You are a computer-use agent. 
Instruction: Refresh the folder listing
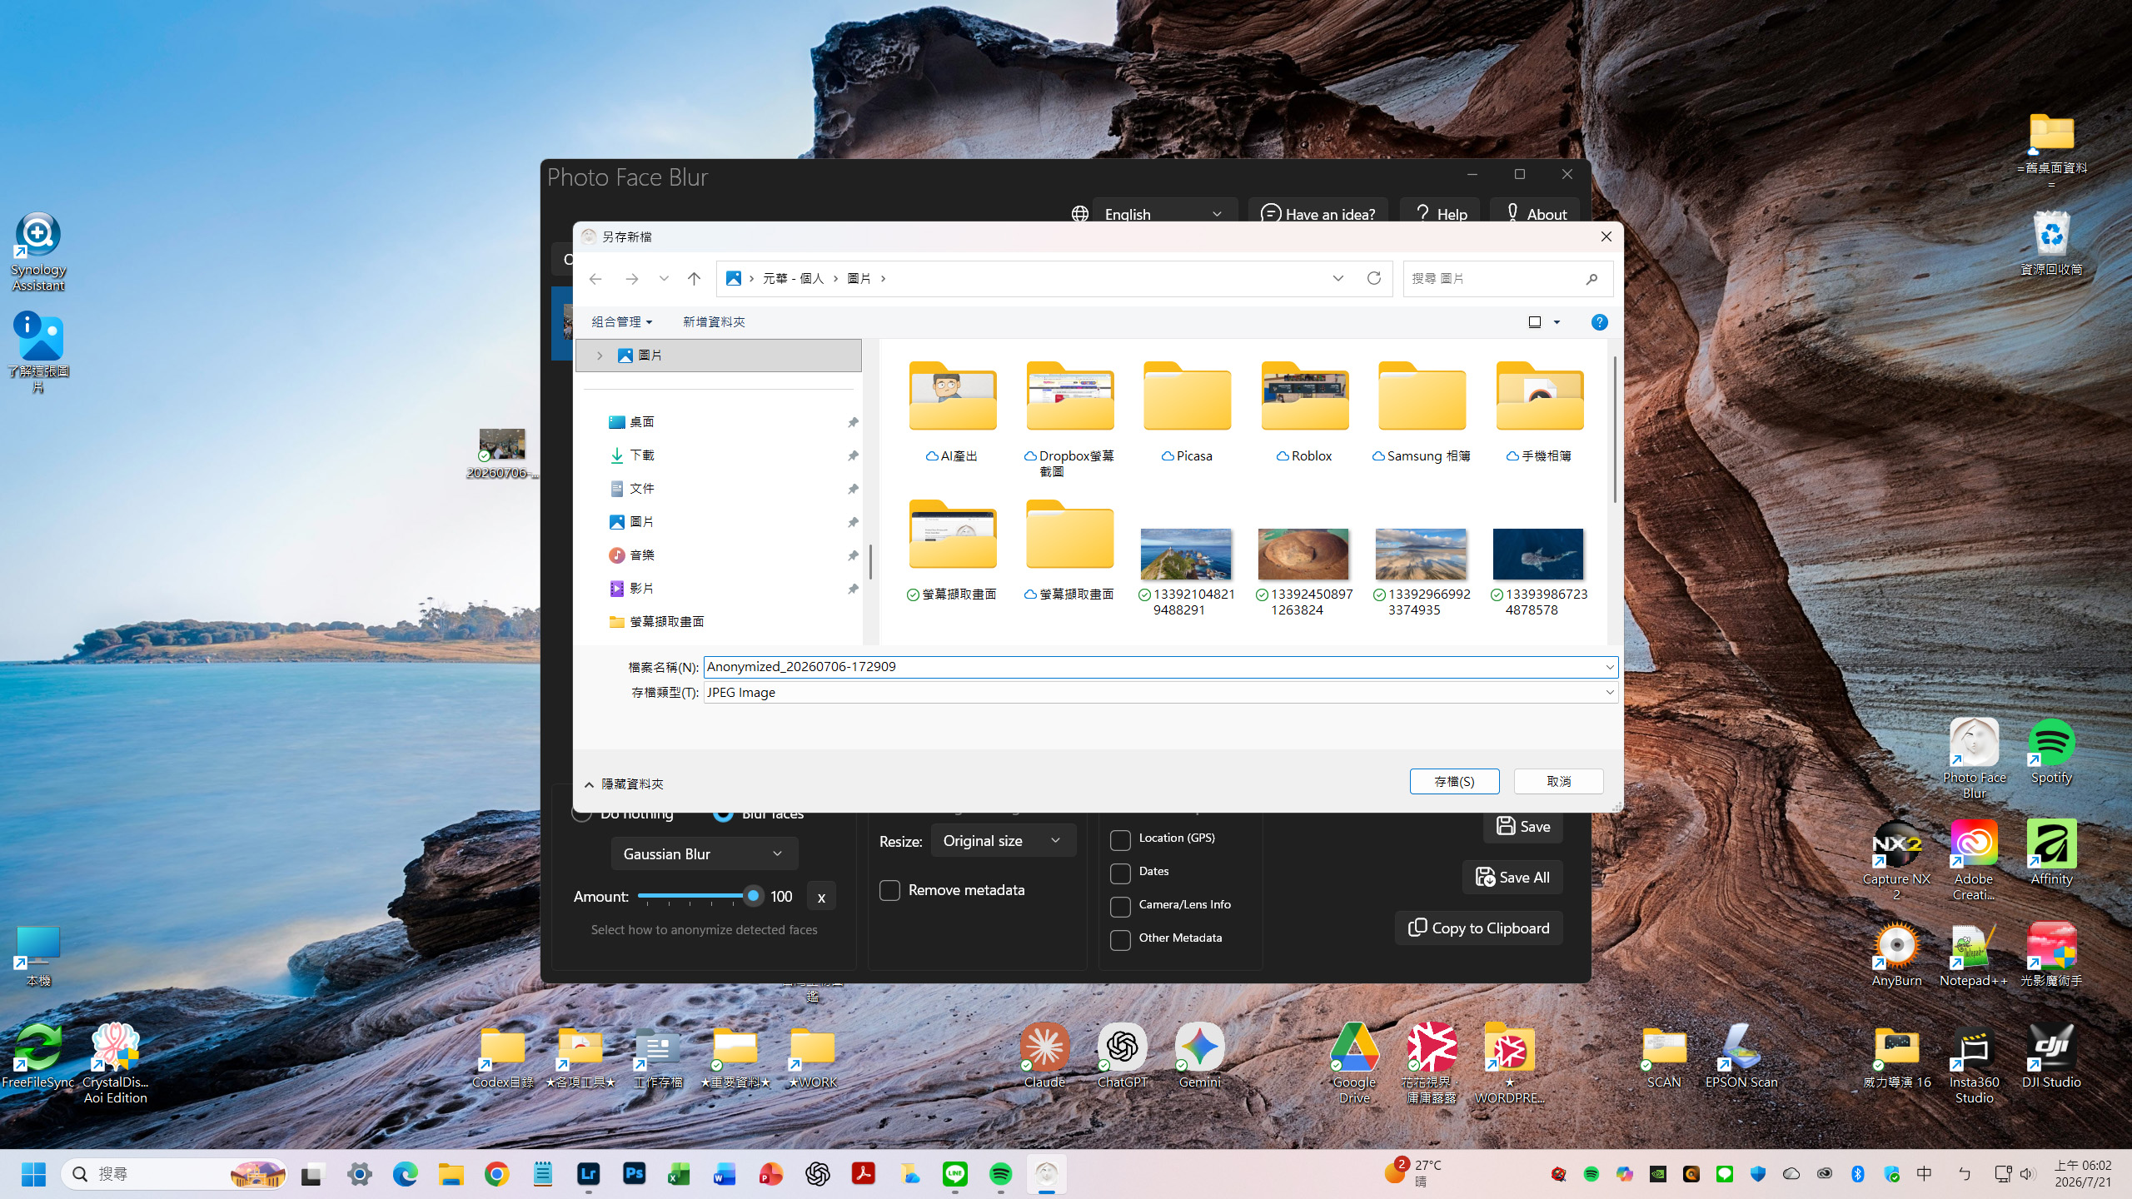click(1374, 278)
